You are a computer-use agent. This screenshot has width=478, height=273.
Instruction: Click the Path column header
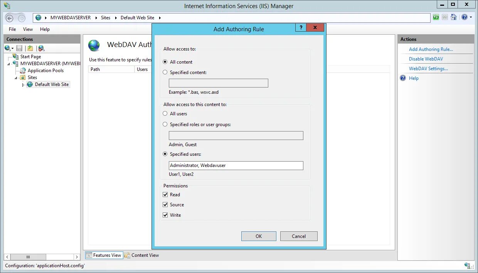[x=111, y=69]
